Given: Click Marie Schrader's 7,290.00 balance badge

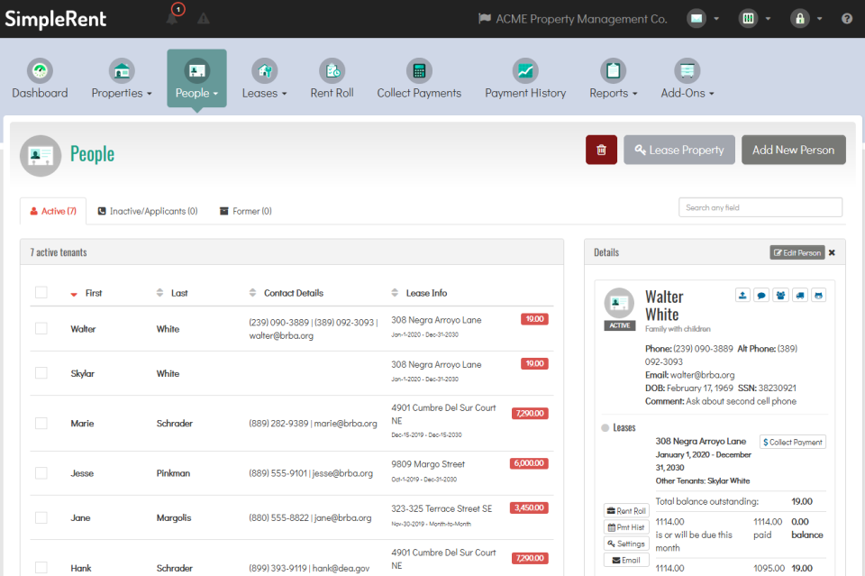Looking at the screenshot, I should tap(530, 413).
